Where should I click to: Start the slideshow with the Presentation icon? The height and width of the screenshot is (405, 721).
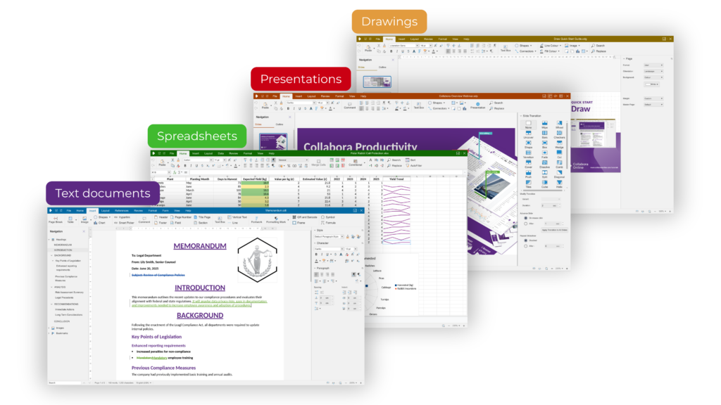(x=477, y=105)
